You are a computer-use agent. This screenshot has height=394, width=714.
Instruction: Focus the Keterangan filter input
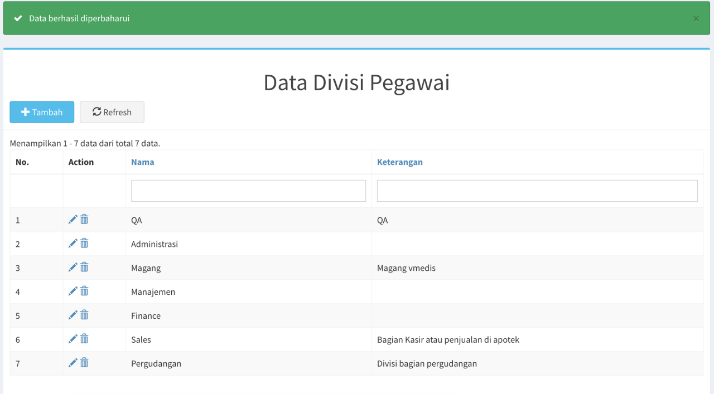537,191
